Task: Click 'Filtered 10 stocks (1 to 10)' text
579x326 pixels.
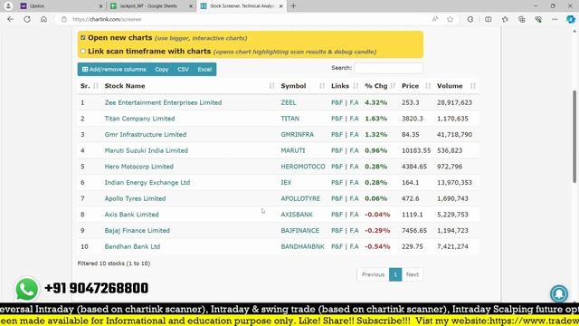Action: point(114,264)
